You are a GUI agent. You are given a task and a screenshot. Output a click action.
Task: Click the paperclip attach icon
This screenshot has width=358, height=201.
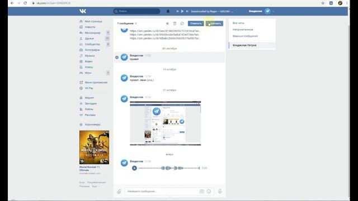click(119, 192)
